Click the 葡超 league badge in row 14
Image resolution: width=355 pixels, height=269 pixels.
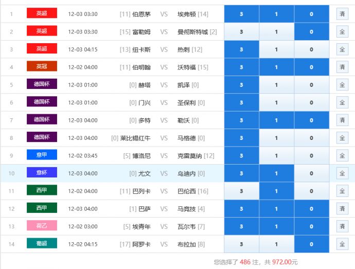[x=42, y=243]
